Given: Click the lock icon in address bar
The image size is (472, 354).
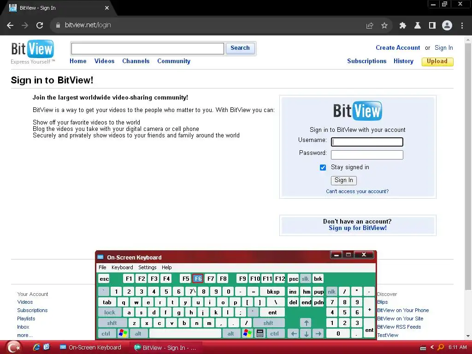Looking at the screenshot, I should 58,25.
